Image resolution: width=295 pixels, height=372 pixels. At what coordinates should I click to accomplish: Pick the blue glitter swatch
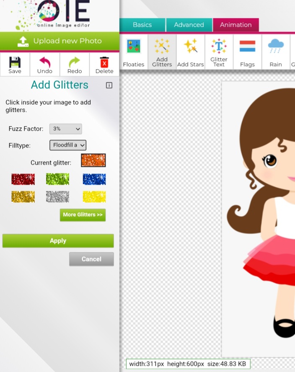click(94, 179)
